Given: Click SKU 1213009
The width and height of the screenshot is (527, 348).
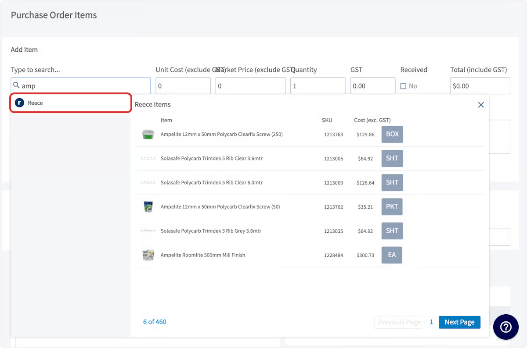Looking at the screenshot, I should (x=333, y=183).
